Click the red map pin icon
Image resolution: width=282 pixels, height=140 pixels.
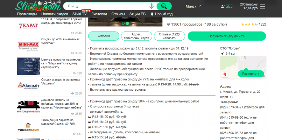(x=225, y=74)
